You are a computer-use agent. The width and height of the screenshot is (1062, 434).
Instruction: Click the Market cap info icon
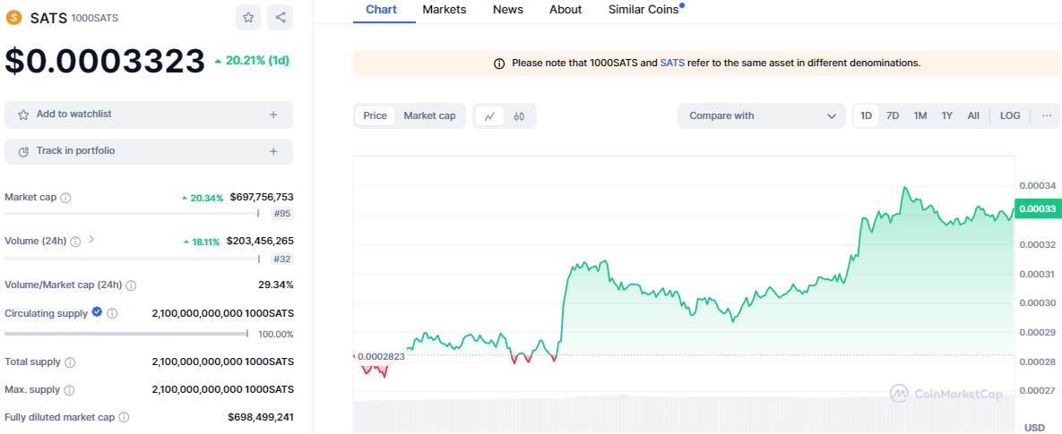click(65, 198)
